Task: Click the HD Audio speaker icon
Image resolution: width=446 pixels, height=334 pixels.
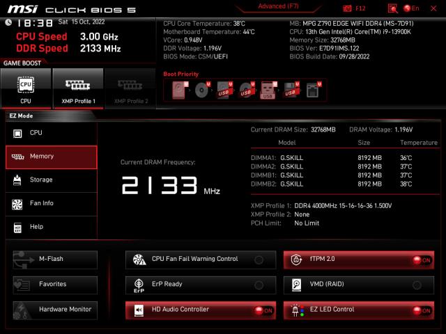Action: point(139,310)
